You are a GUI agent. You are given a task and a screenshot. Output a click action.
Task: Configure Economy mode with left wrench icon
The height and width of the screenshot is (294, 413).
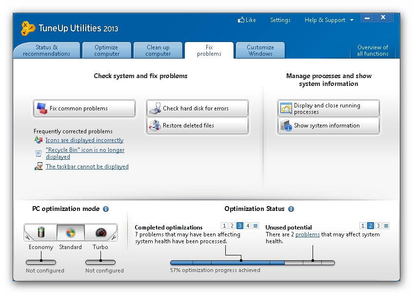(x=28, y=237)
